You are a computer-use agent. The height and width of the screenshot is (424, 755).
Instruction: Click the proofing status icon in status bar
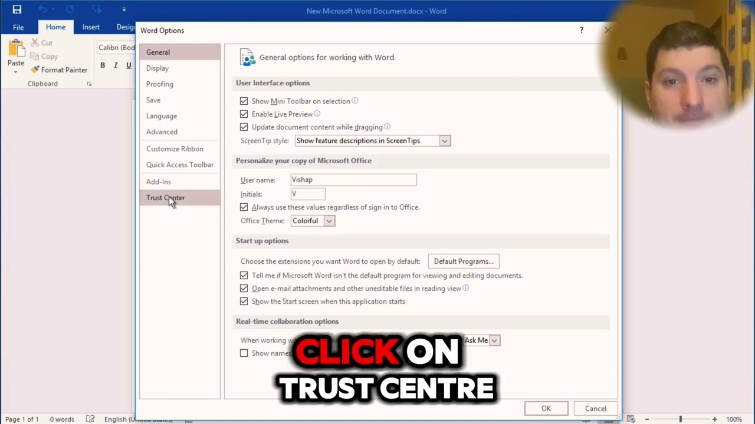pos(90,419)
